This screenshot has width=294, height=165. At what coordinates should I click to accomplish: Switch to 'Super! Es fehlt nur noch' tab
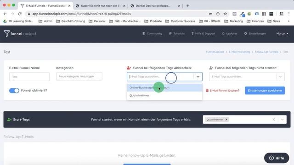click(x=100, y=6)
